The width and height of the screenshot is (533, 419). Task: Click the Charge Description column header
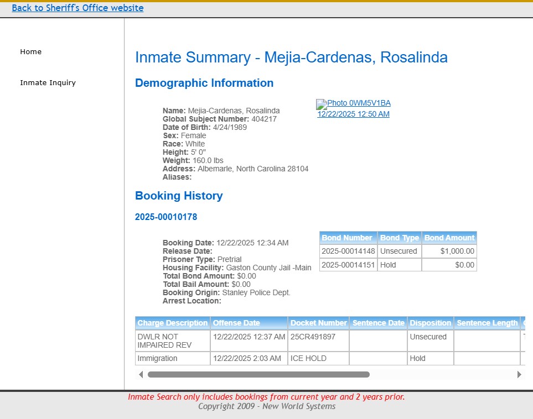click(x=172, y=323)
